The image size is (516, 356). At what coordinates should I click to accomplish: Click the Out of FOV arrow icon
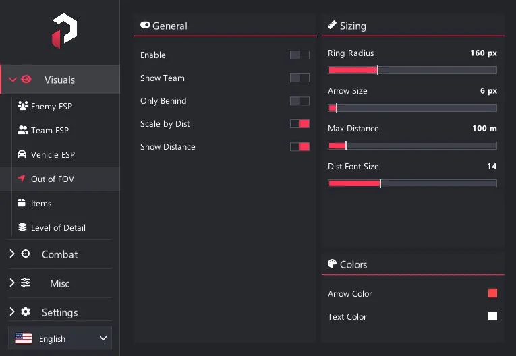click(22, 179)
